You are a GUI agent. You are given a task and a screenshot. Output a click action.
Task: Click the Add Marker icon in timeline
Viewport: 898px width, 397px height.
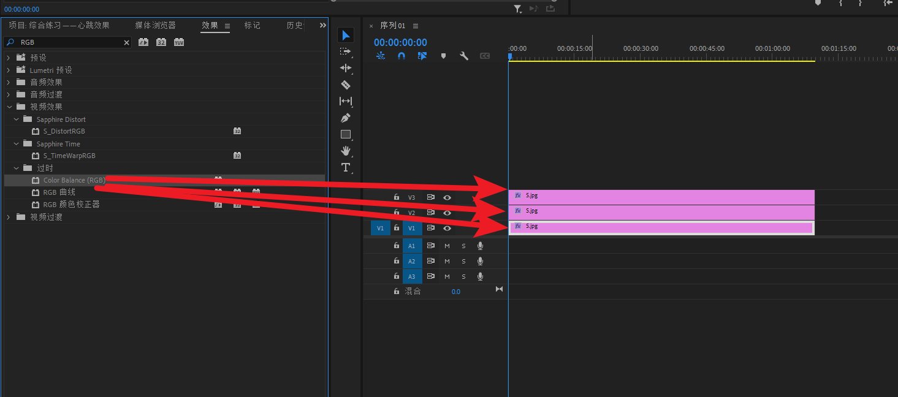[x=443, y=56]
